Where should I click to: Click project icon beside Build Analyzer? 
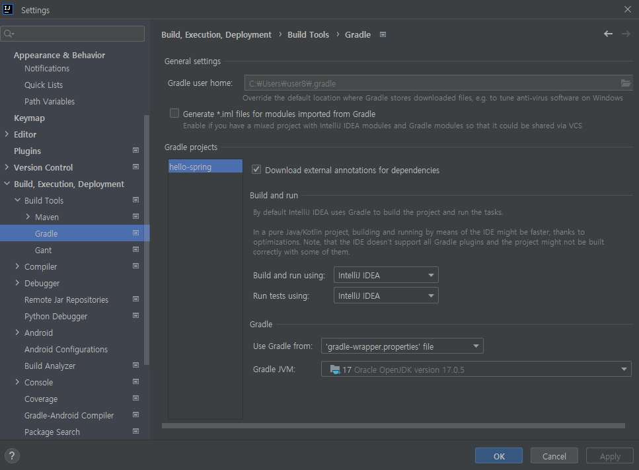pos(136,366)
